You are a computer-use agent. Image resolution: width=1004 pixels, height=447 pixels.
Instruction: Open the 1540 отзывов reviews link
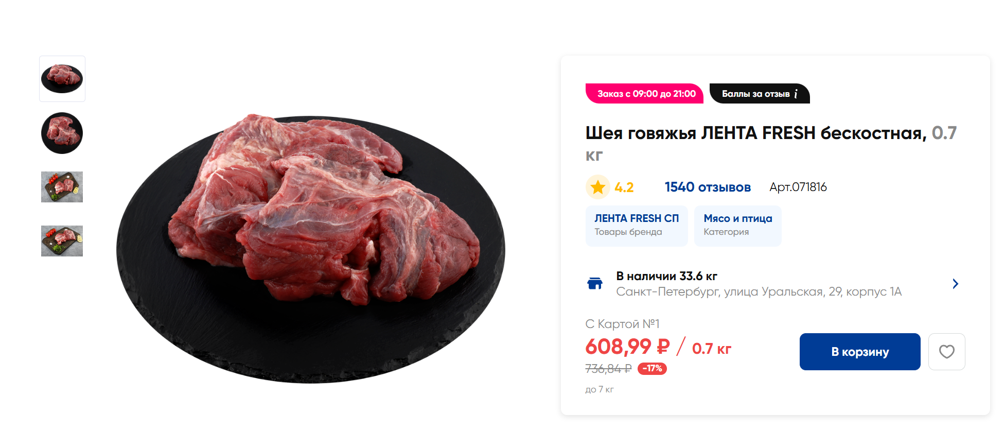click(x=707, y=187)
